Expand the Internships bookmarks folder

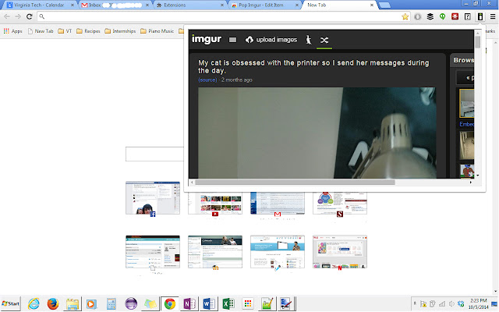120,31
